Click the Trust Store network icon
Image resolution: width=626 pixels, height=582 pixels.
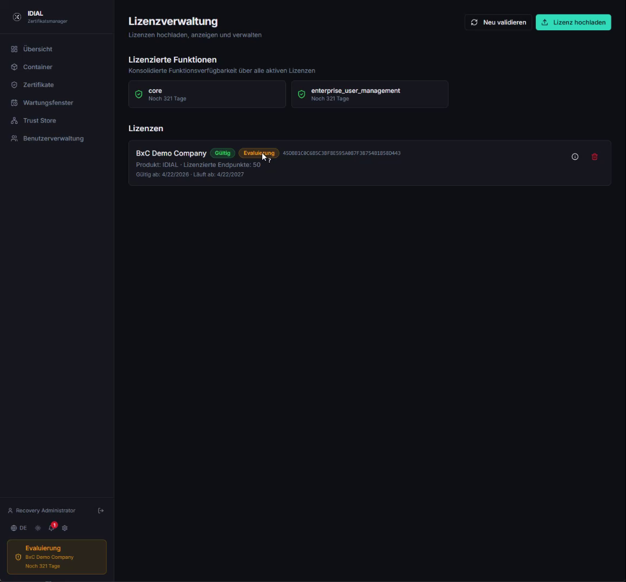tap(15, 120)
